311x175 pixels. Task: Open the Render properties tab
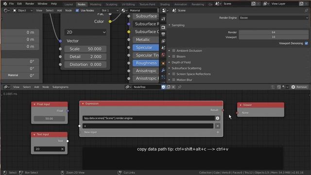click(x=163, y=27)
